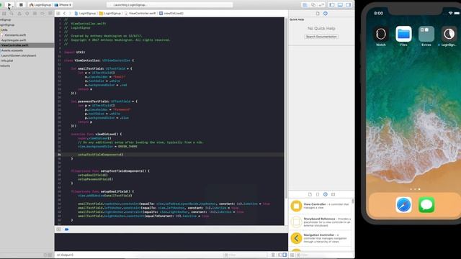Toggle the Utilities panel visibility

349,5
